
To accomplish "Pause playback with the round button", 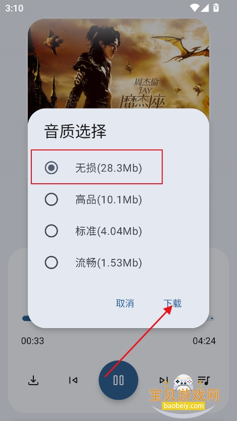I will 118,380.
